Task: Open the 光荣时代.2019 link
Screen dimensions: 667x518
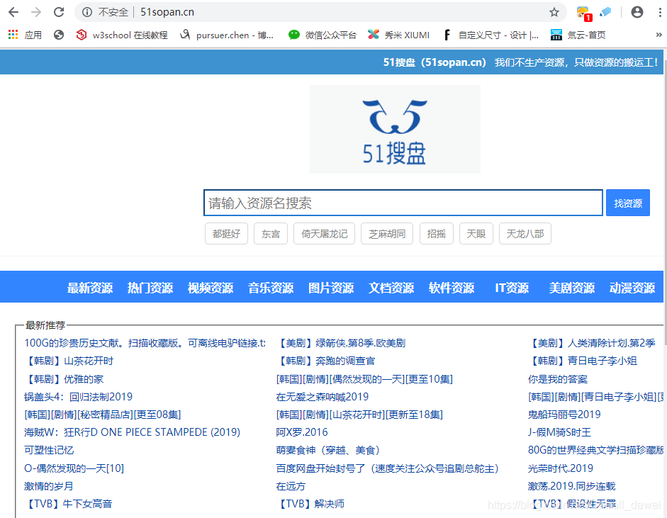Action: point(561,468)
